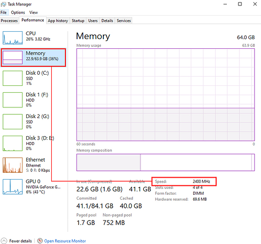Click the 'S: 0 R: 0 Kbps' Ethernet reading
Screen dimensions: 261x244
tap(38, 170)
